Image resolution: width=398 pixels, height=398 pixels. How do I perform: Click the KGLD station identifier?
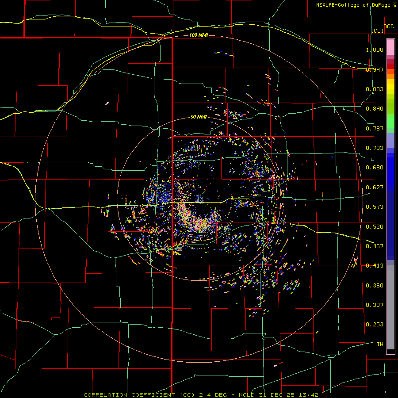(x=248, y=395)
